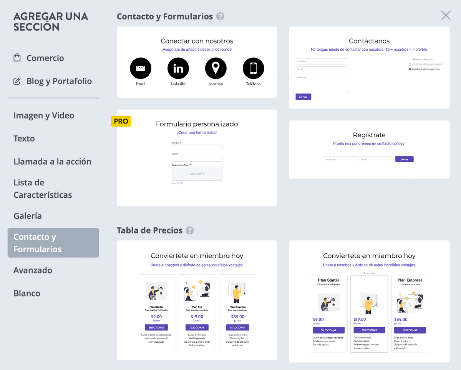The width and height of the screenshot is (461, 370).
Task: Go to Llamada a la acción category
Action: click(x=52, y=162)
